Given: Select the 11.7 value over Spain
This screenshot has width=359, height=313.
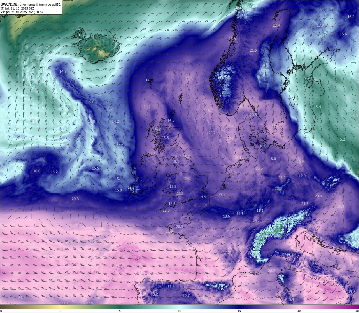Looking at the screenshot, I should click(171, 286).
